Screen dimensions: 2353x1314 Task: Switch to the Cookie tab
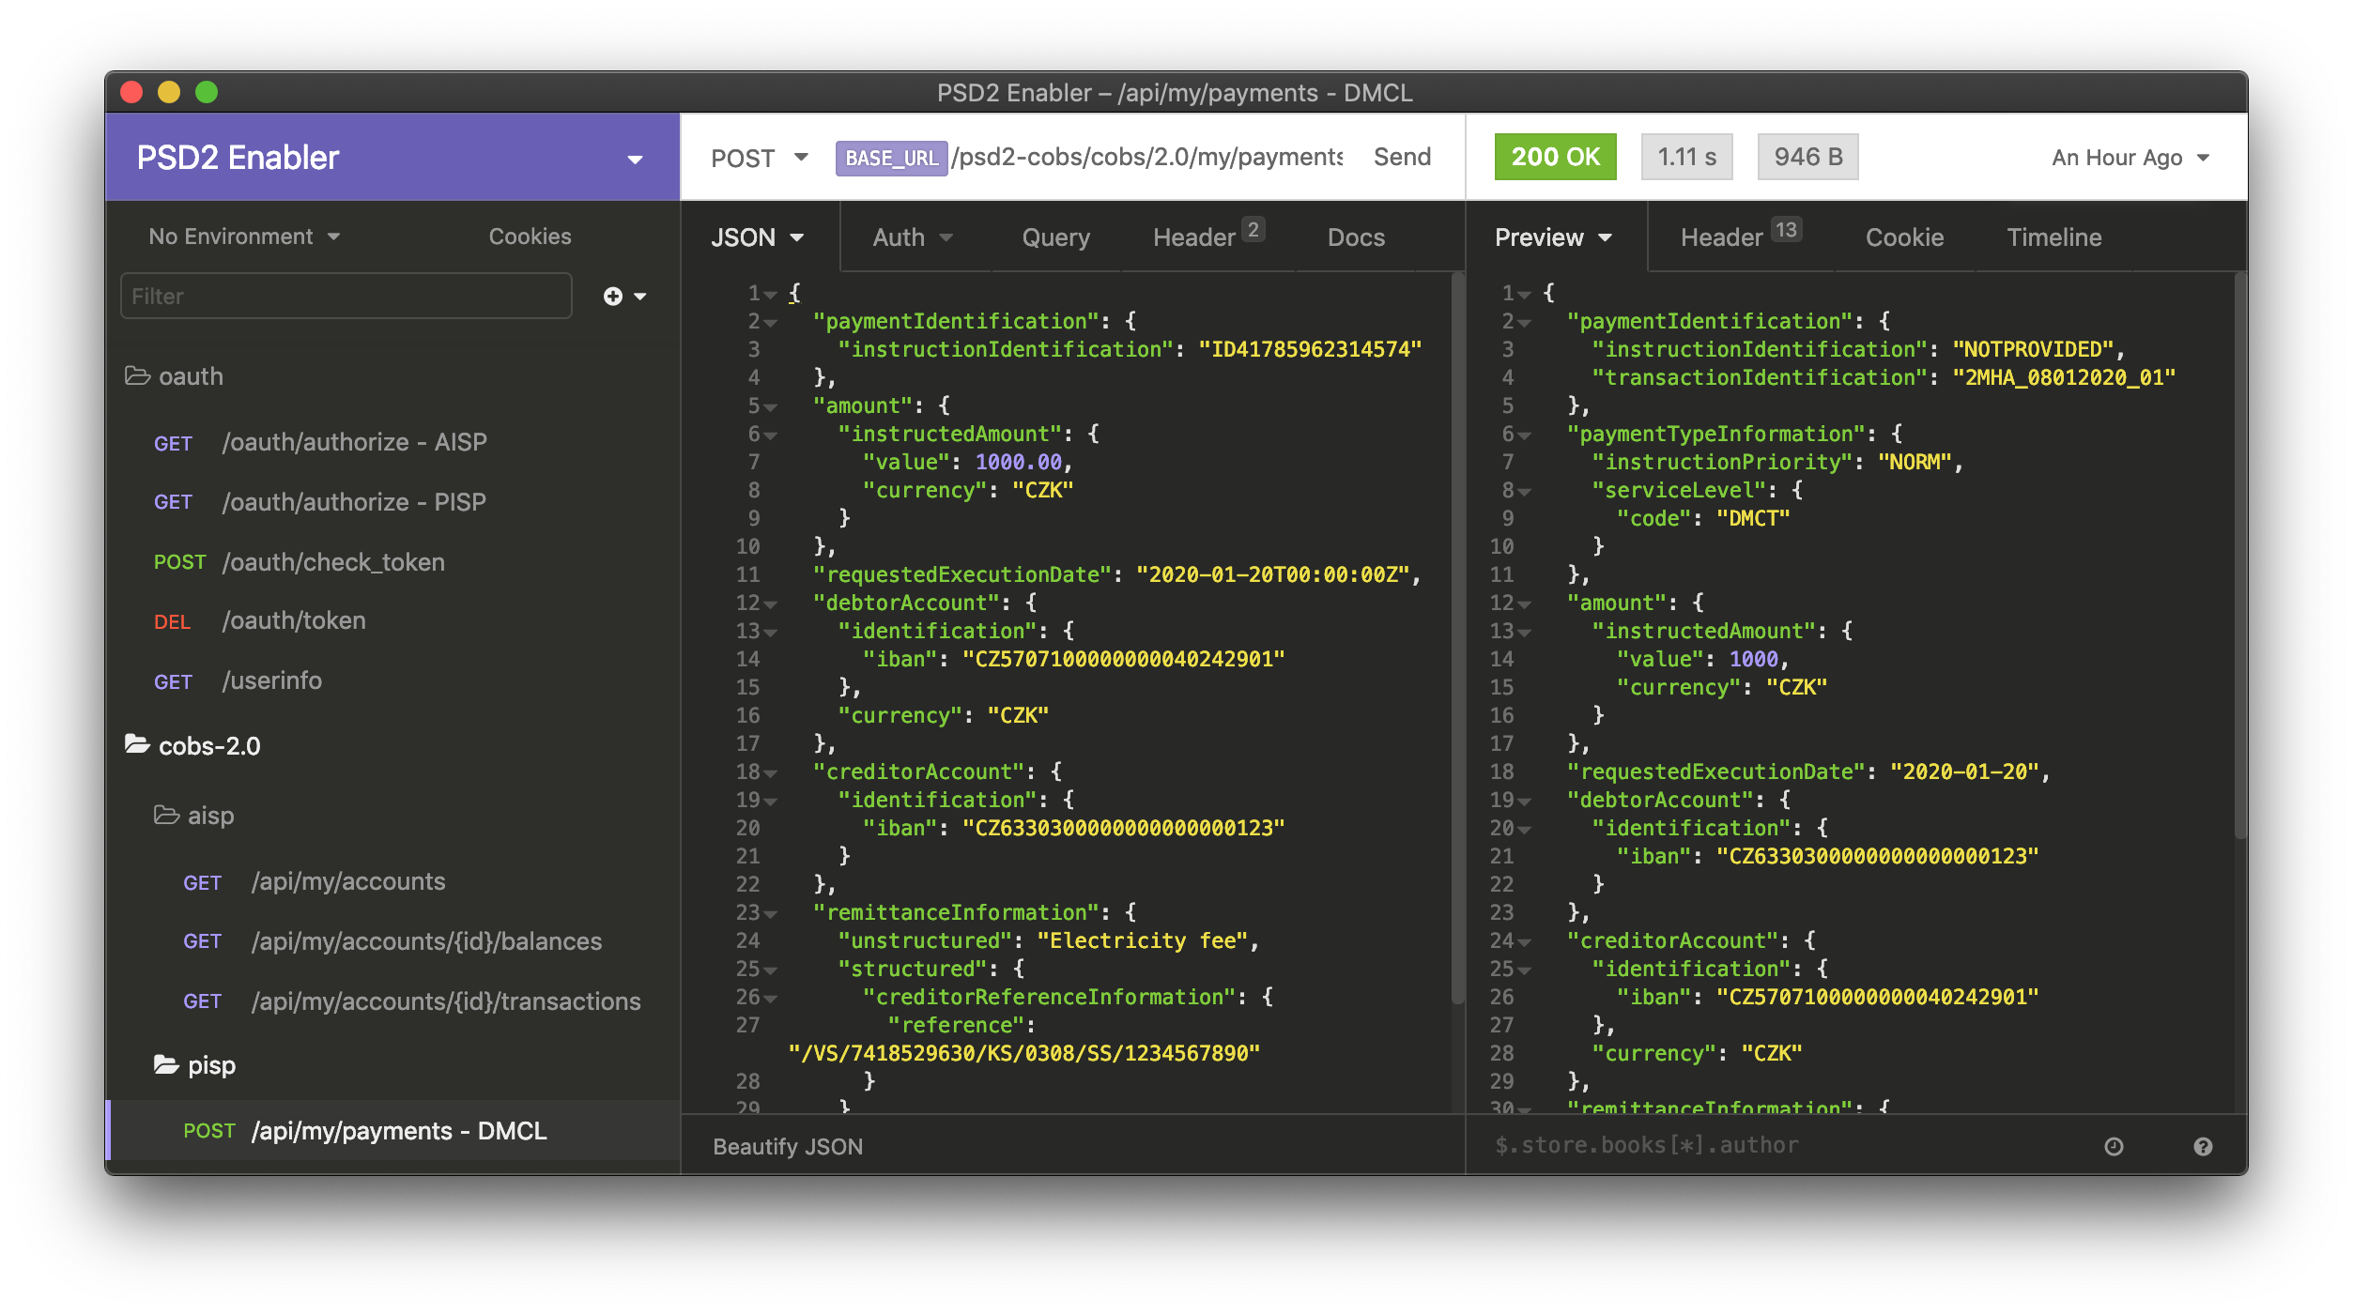click(x=1904, y=237)
